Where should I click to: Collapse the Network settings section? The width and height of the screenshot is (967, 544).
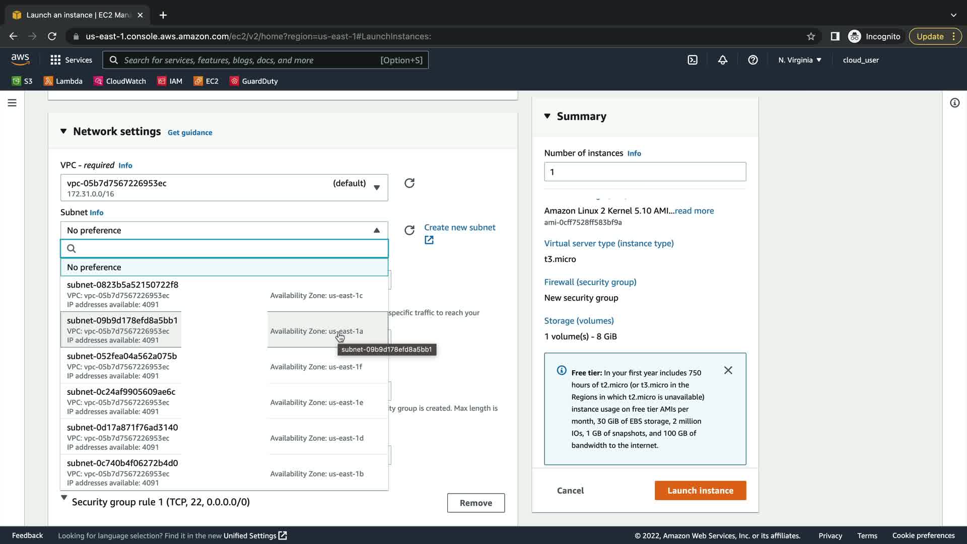63,131
